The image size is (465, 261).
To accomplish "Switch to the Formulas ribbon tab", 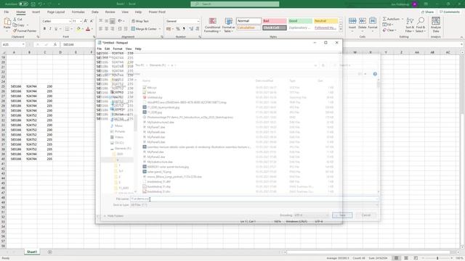I will pos(78,12).
